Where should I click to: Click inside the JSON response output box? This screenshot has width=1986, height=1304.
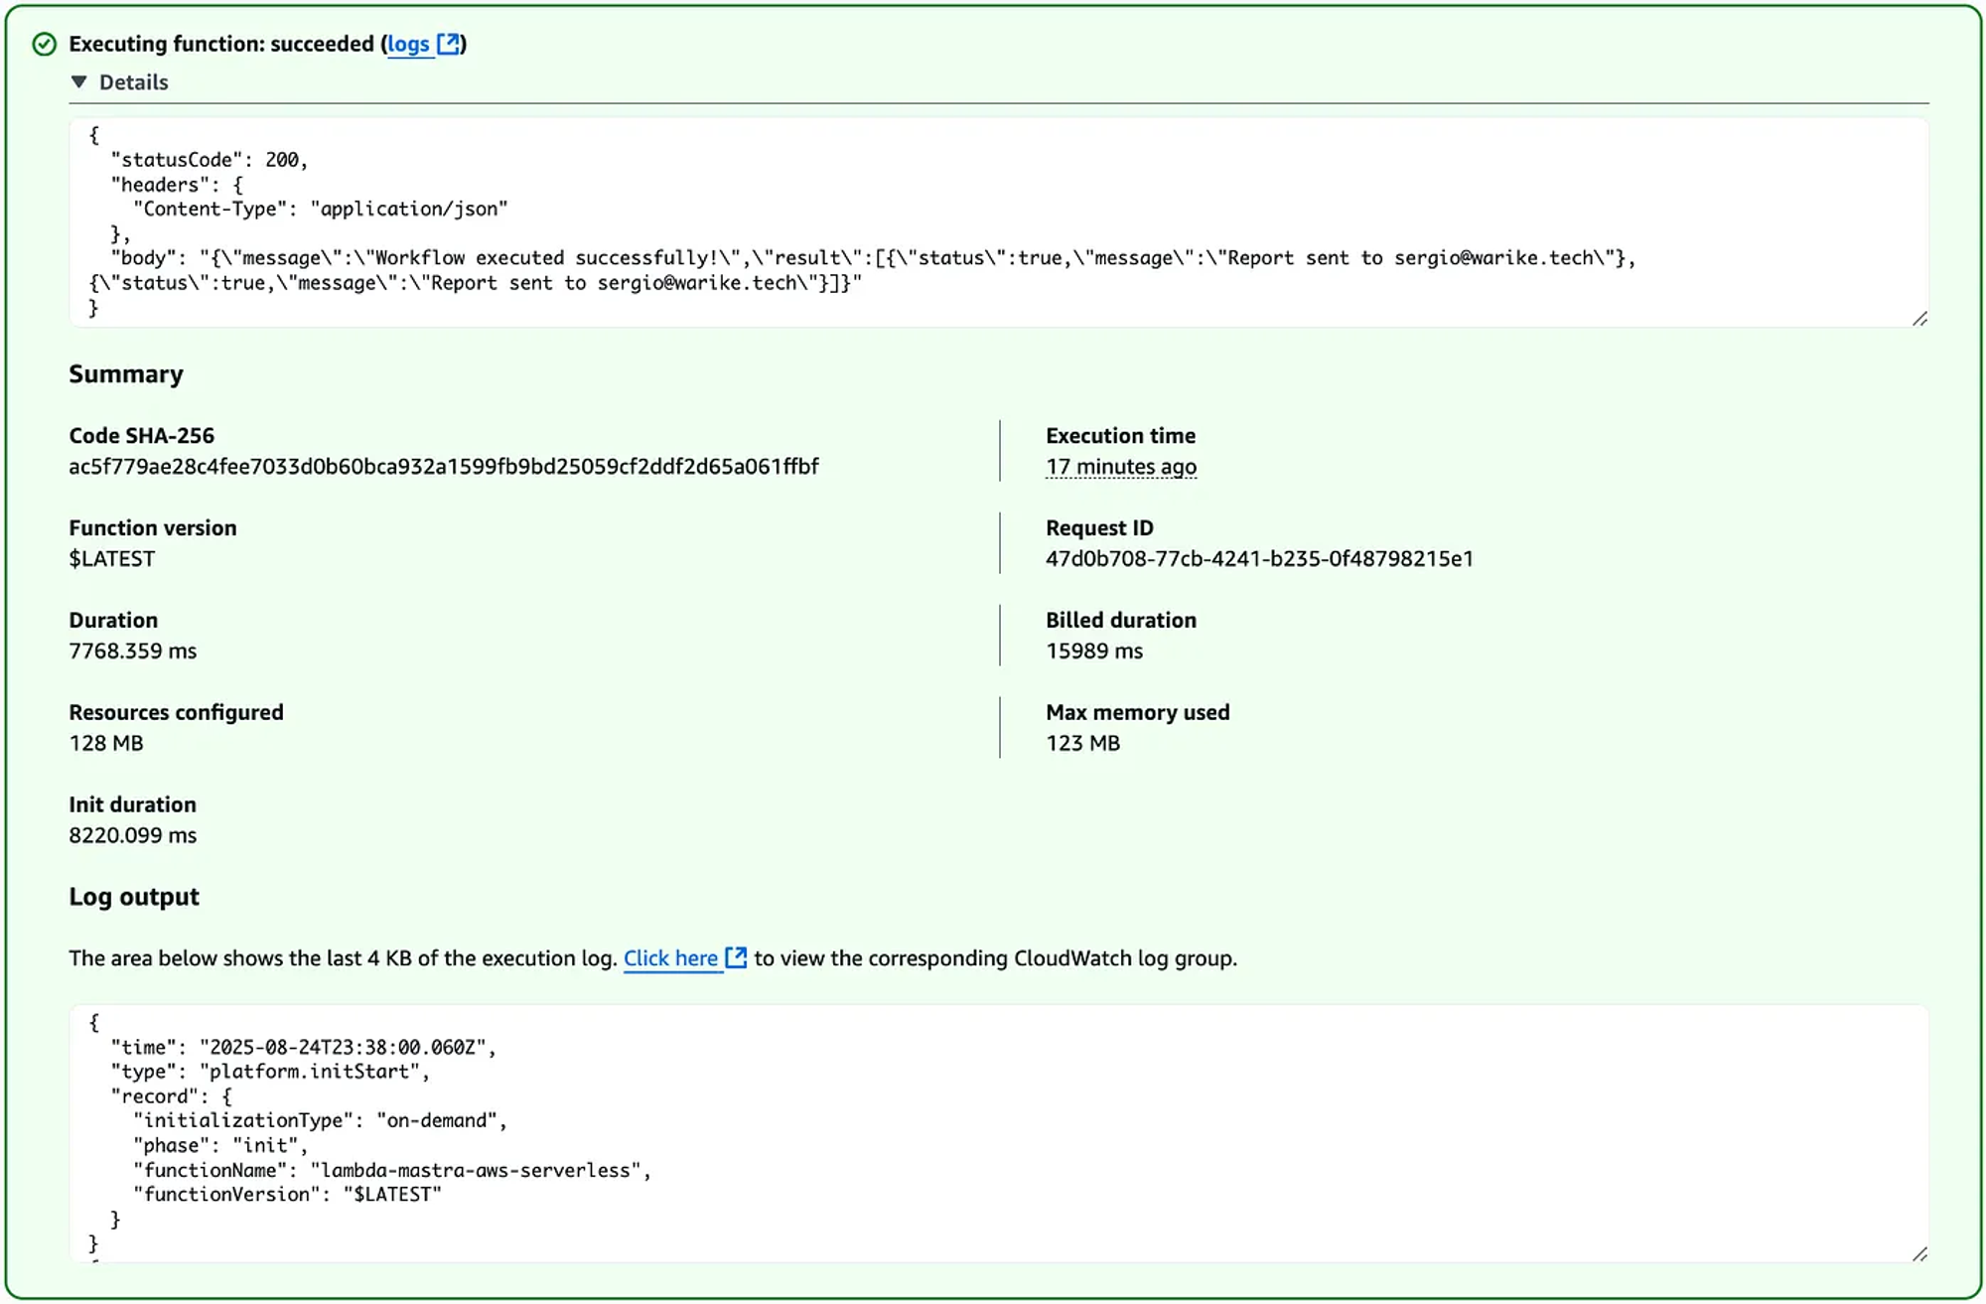[993, 220]
